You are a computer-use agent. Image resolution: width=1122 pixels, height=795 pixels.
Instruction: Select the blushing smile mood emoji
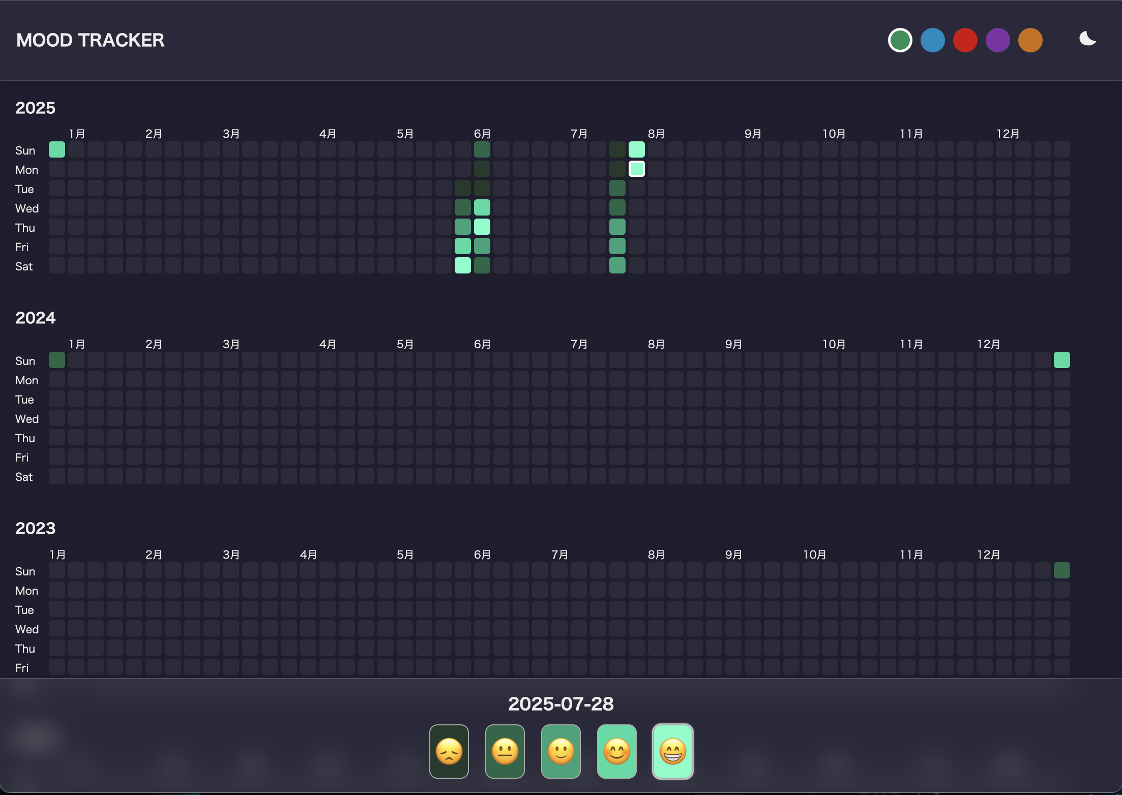pyautogui.click(x=617, y=751)
